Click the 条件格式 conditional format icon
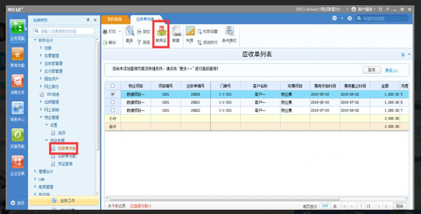421x214 pixels. [229, 34]
